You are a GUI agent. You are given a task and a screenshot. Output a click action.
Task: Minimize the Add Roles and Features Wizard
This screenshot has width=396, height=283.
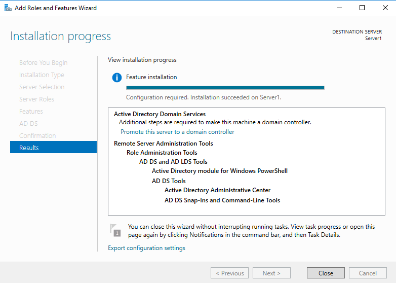(x=339, y=8)
